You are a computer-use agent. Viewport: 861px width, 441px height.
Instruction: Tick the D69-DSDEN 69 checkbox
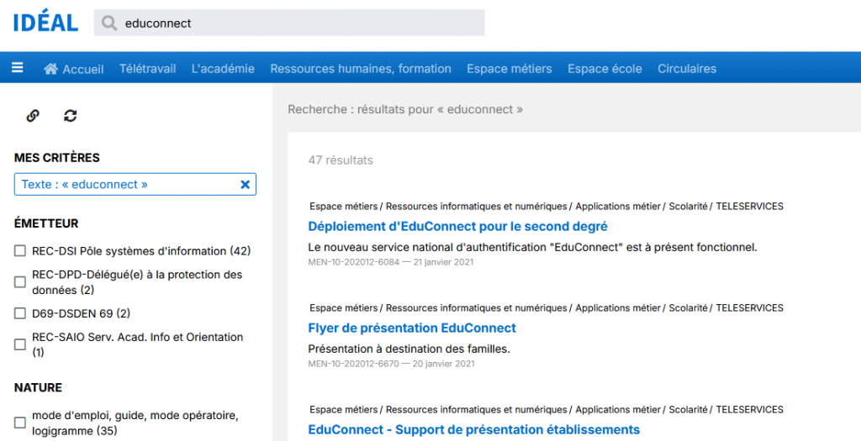point(20,313)
